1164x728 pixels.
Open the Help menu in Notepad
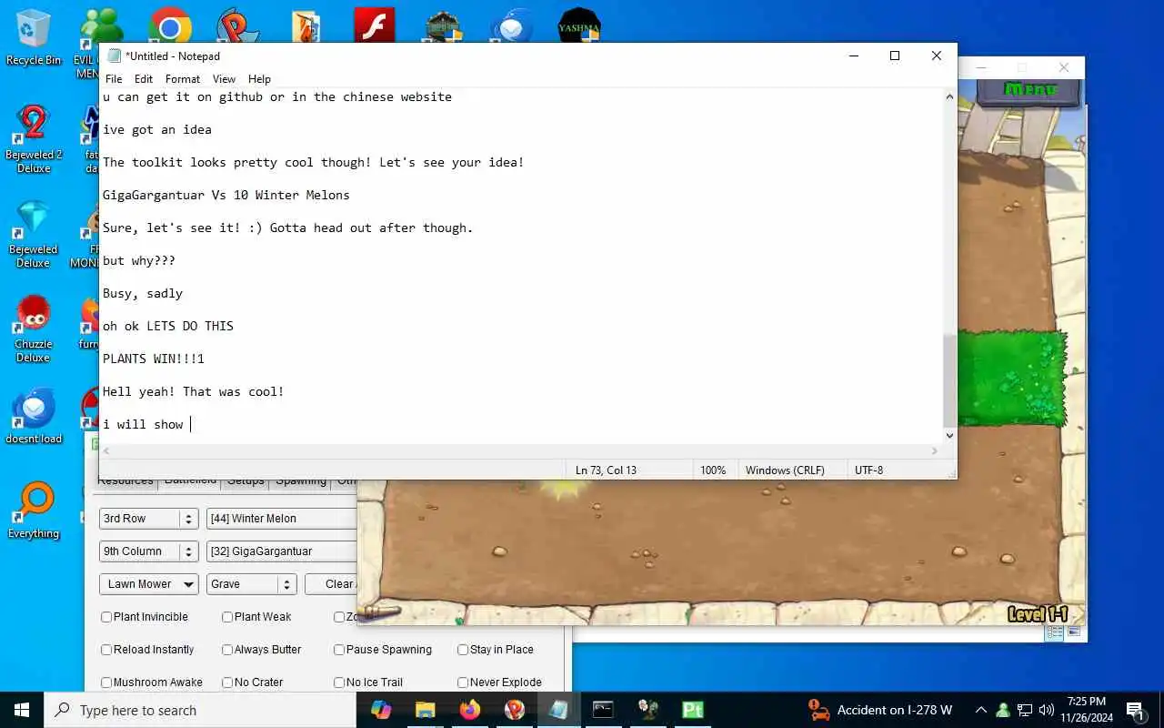pyautogui.click(x=259, y=79)
